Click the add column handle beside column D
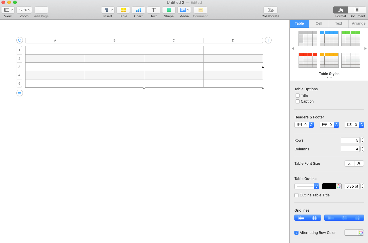The height and width of the screenshot is (243, 368). (x=268, y=40)
